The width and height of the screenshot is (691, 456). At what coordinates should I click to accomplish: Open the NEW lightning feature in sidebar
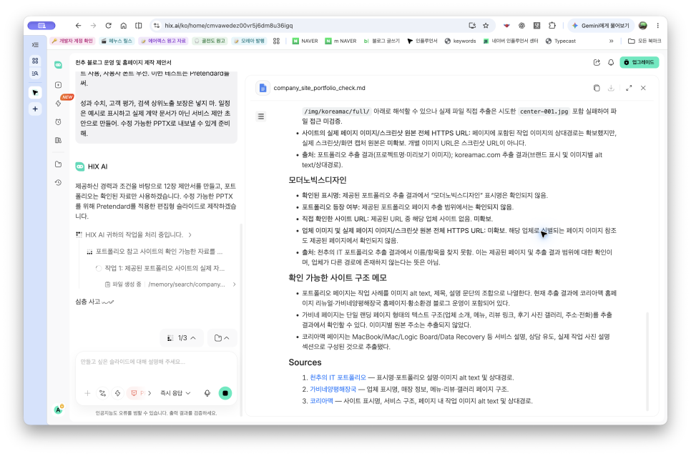coord(58,104)
